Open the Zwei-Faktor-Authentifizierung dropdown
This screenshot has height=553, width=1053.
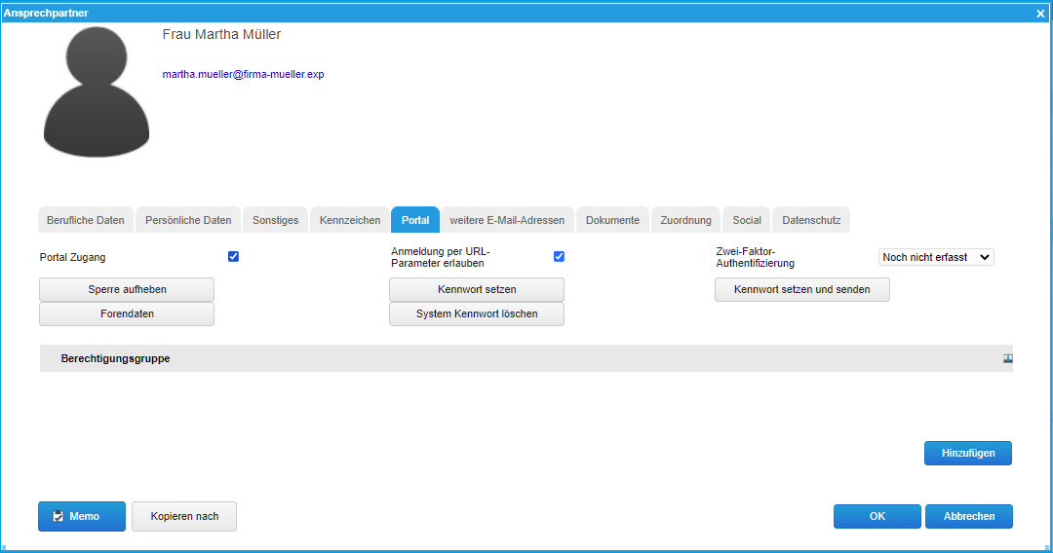(x=936, y=257)
